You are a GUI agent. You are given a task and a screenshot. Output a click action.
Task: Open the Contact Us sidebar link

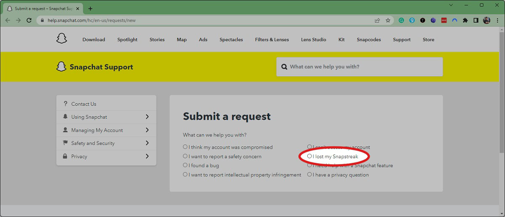84,104
